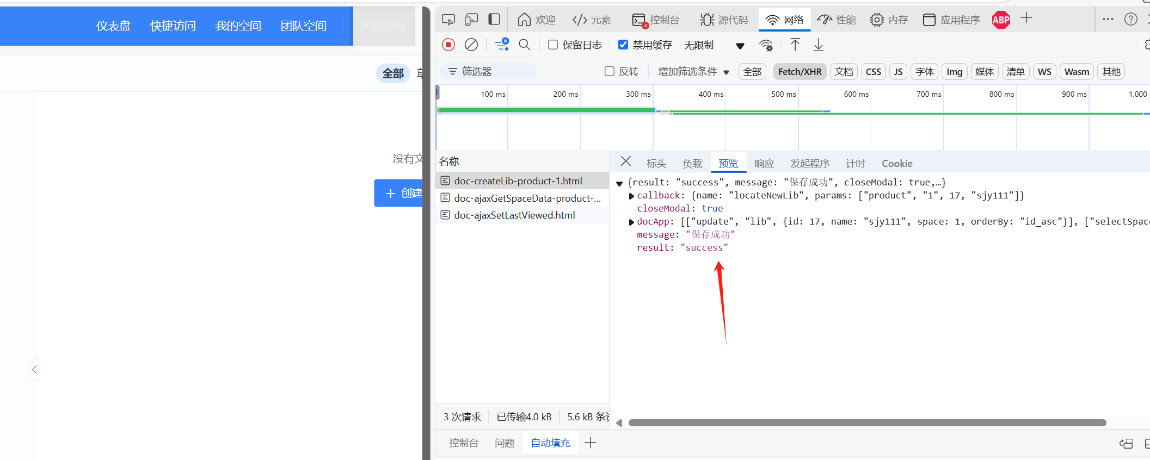
Task: Click the ABP extension icon
Action: tap(1001, 20)
